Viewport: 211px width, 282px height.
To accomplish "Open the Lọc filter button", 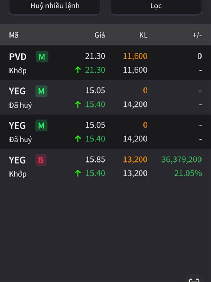I will coord(156,6).
